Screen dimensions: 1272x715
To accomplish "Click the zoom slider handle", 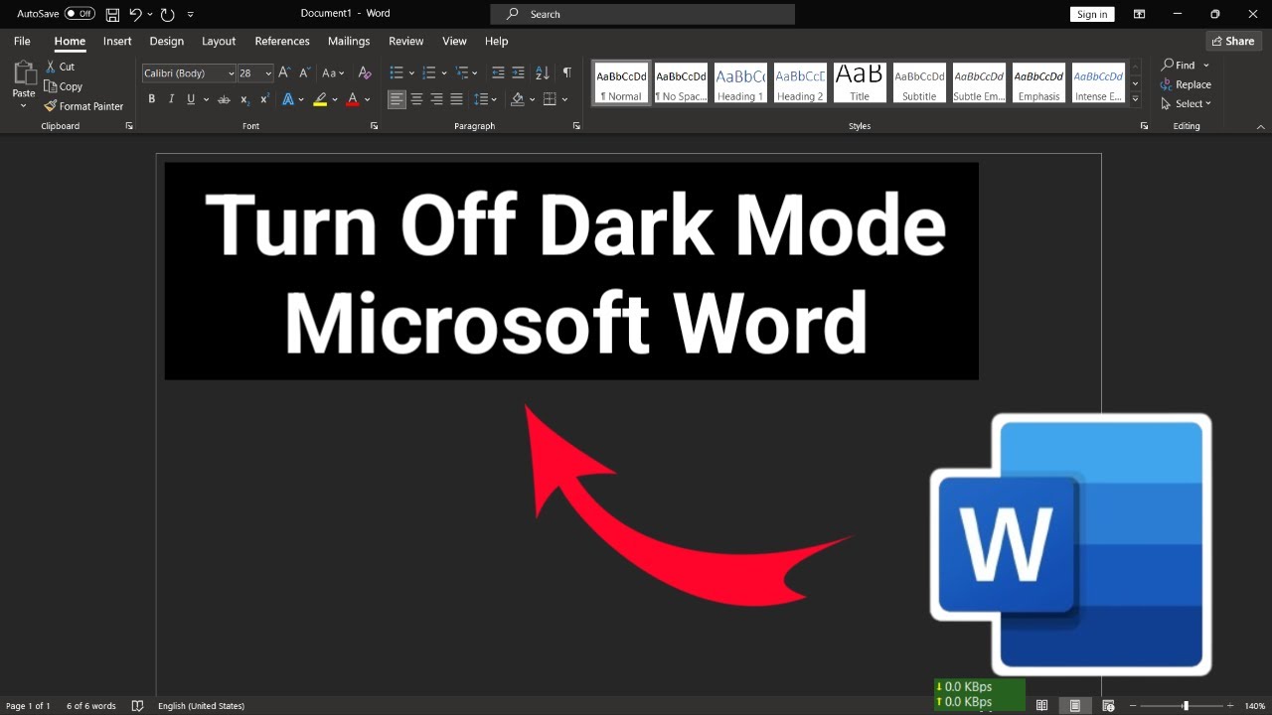I will [x=1185, y=705].
